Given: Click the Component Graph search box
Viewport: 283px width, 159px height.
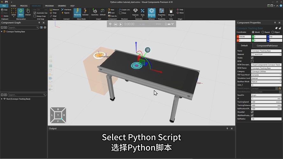Looking at the screenshot, I should tap(23, 27).
